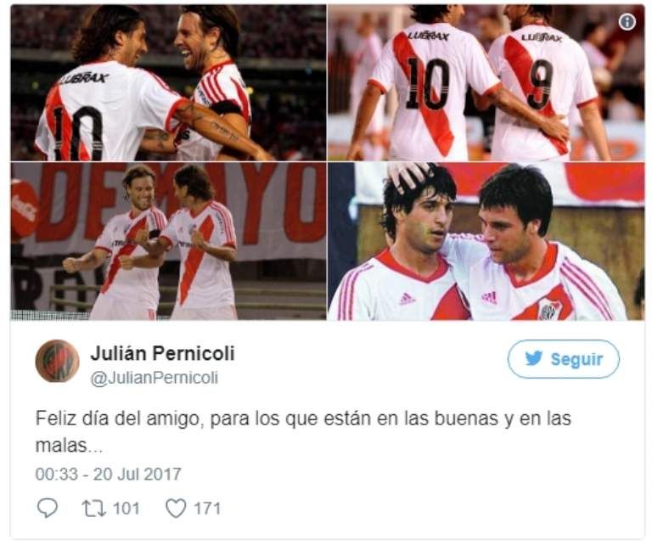
Task: View the 171 likes count
Action: pos(207,508)
